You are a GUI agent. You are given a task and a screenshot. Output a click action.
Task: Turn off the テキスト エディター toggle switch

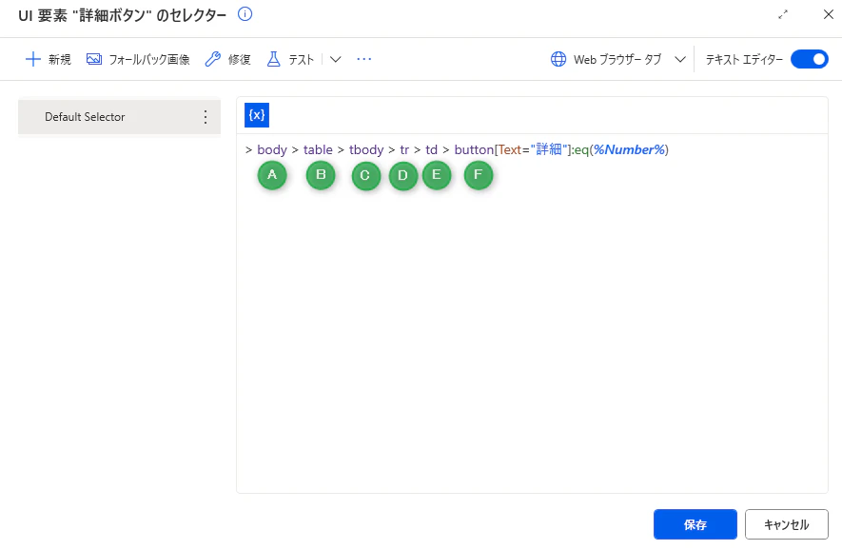[810, 59]
